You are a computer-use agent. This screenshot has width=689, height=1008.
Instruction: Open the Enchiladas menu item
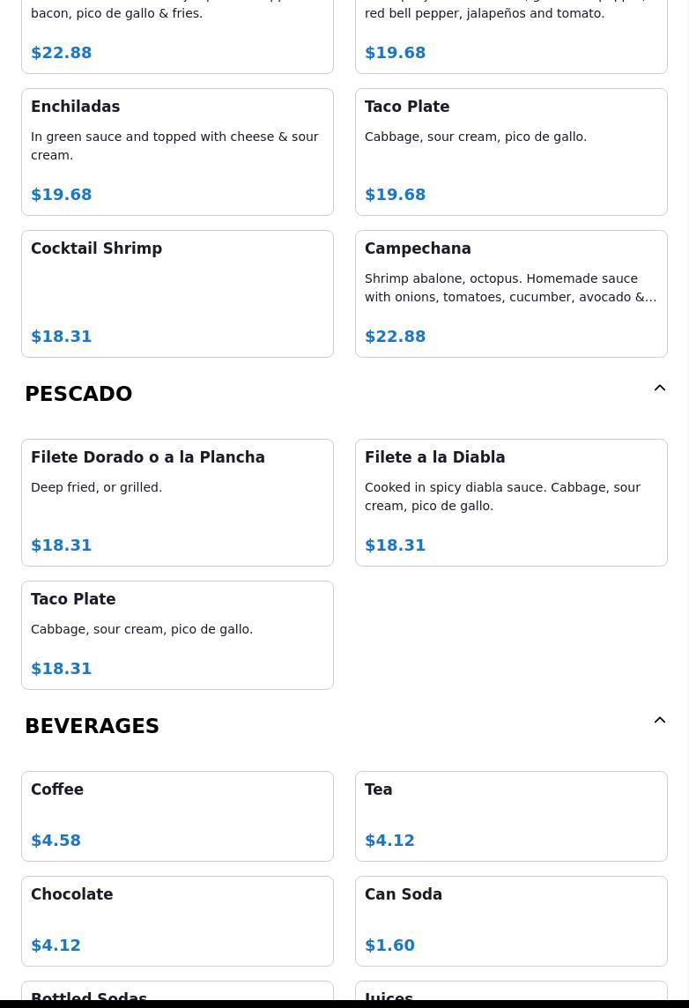coord(177,152)
